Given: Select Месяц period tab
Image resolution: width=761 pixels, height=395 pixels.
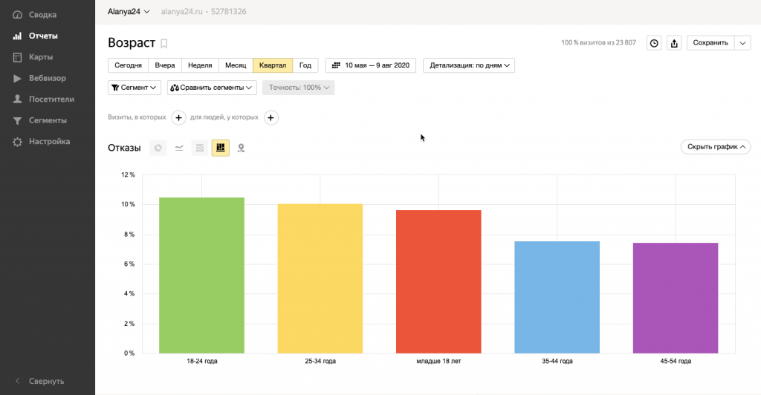Looking at the screenshot, I should [236, 65].
